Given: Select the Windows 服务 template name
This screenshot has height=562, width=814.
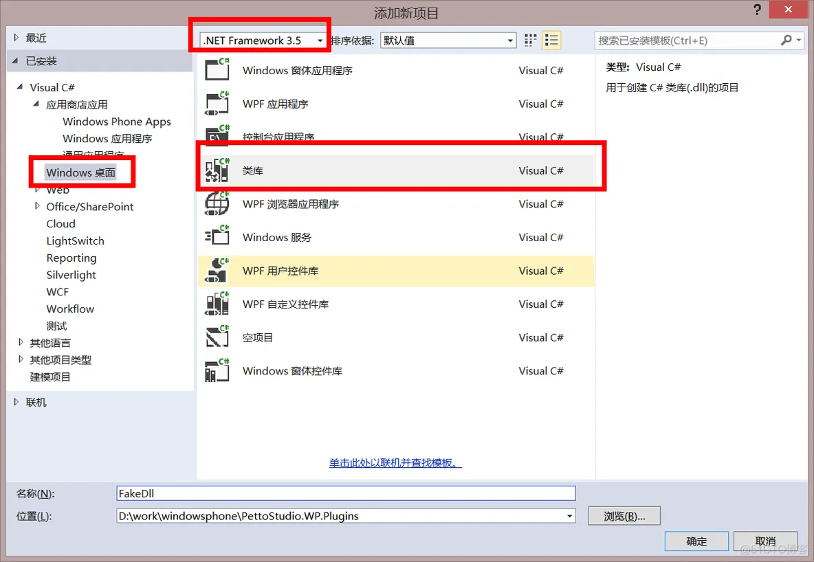Looking at the screenshot, I should point(276,237).
